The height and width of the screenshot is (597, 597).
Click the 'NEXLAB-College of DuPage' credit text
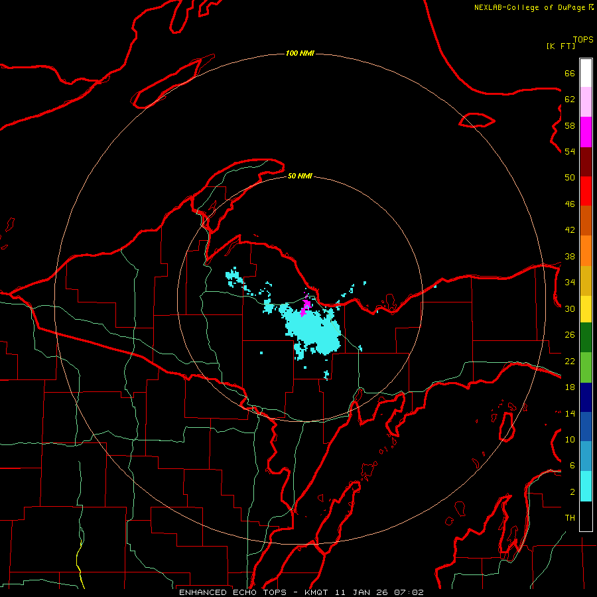pos(529,7)
